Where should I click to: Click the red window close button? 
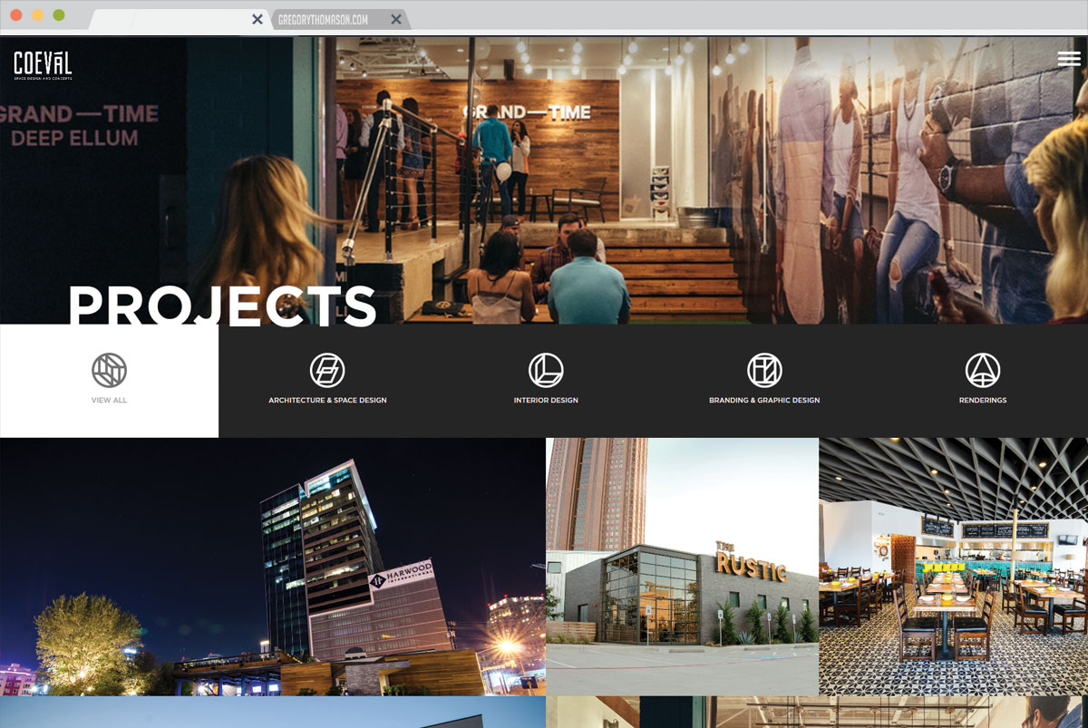(16, 15)
